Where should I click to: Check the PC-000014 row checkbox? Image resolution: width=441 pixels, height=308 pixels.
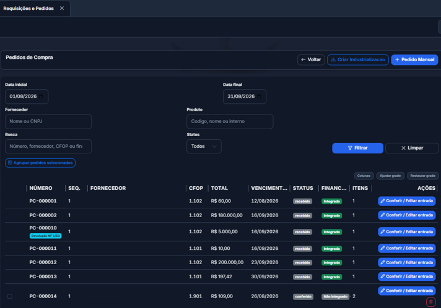click(x=10, y=296)
